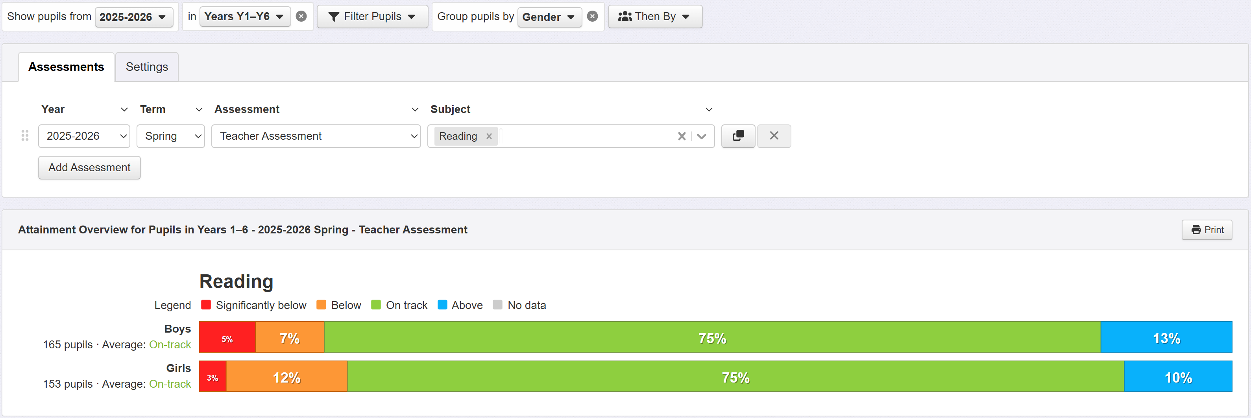This screenshot has height=418, width=1251.
Task: Clear all selected subjects
Action: click(681, 137)
